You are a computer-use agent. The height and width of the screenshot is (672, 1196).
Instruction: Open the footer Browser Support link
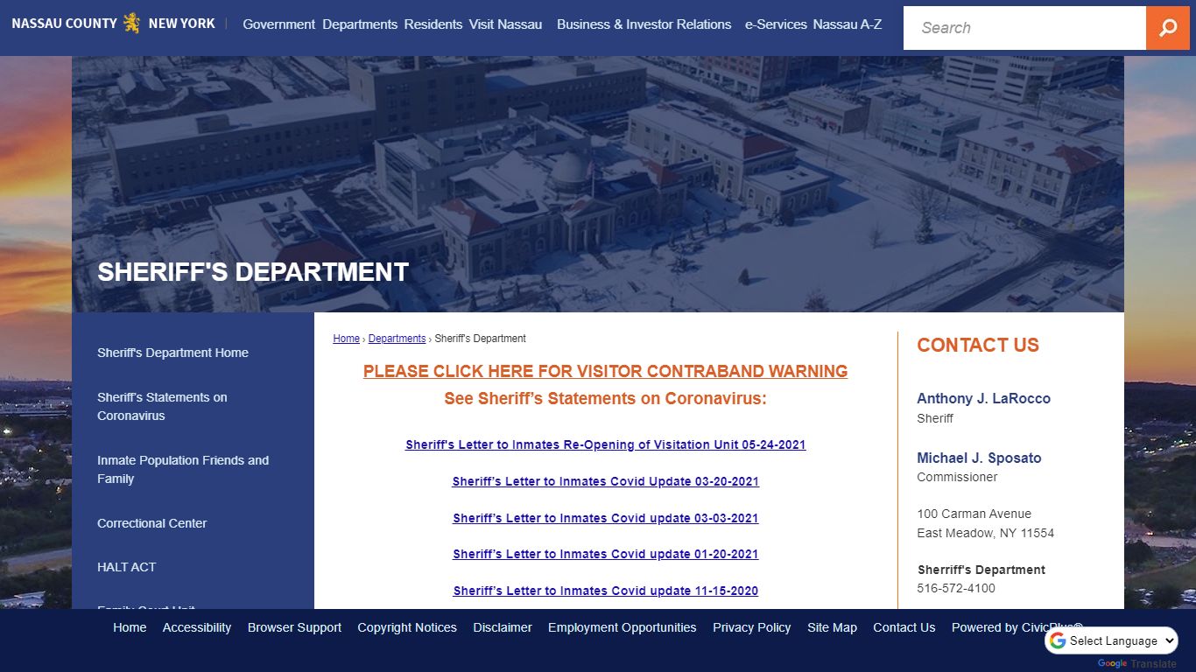click(x=294, y=627)
